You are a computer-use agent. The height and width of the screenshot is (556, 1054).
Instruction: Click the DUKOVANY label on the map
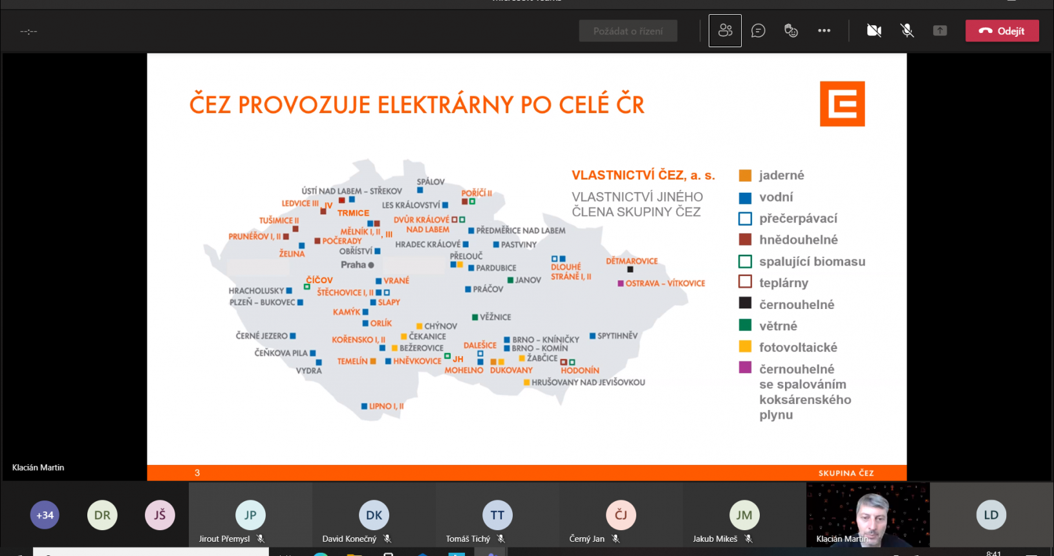pos(511,370)
